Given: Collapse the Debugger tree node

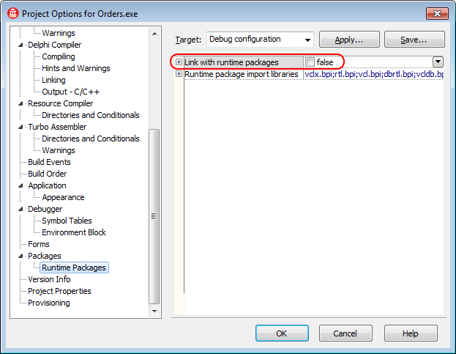Looking at the screenshot, I should pos(21,209).
